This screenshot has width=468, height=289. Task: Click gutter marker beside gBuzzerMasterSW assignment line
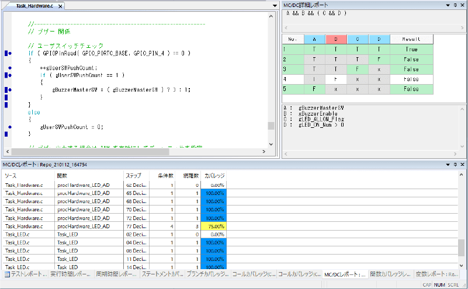[10, 90]
